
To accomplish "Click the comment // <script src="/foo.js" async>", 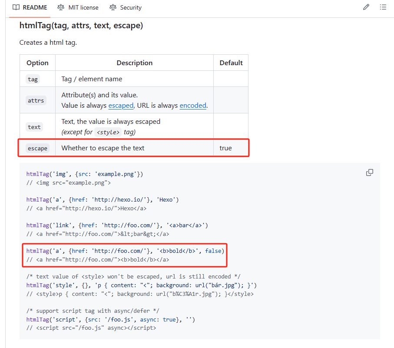I will [91, 328].
